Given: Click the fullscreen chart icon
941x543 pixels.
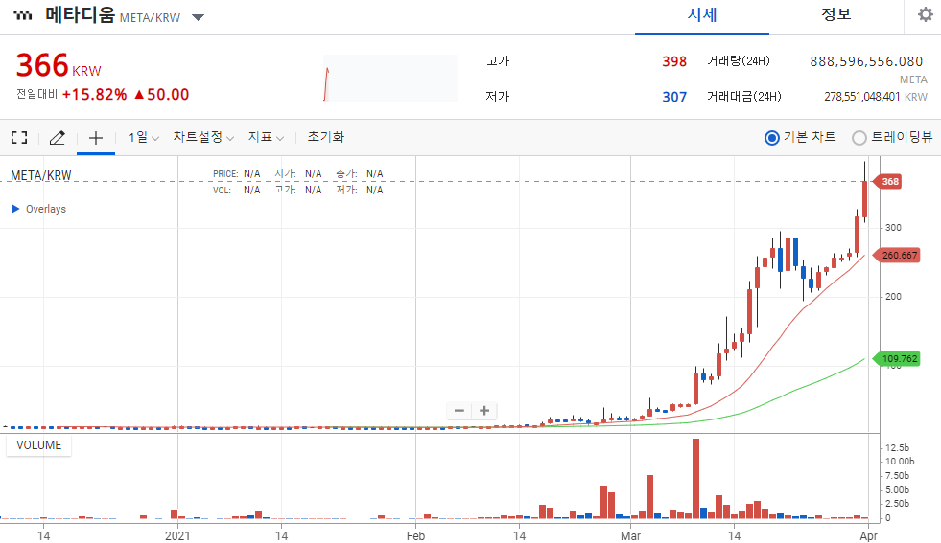Looking at the screenshot, I should [x=19, y=137].
